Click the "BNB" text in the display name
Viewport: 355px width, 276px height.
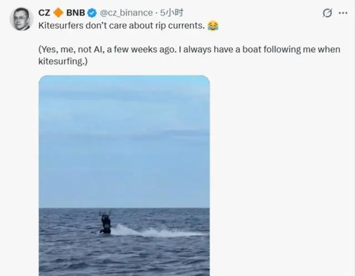coord(75,13)
